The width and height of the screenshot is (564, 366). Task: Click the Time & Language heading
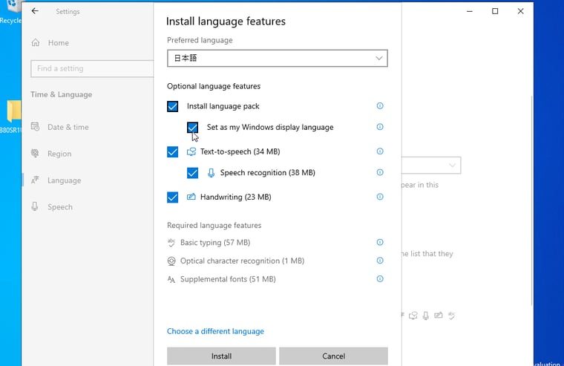[62, 94]
